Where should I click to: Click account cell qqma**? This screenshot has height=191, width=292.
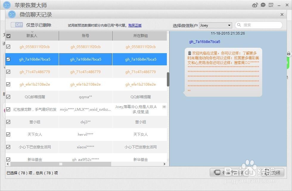(x=86, y=97)
